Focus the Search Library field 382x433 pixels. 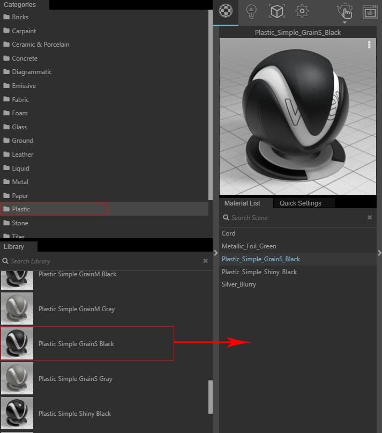[105, 261]
